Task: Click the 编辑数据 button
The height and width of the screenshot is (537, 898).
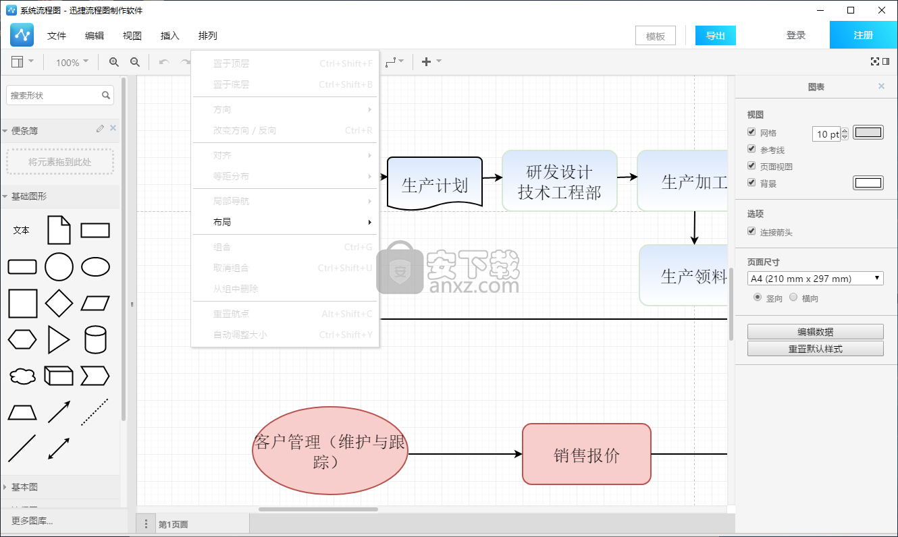Action: point(816,331)
